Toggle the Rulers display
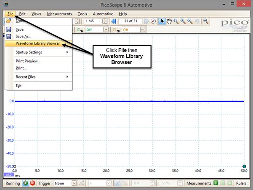 241,183
